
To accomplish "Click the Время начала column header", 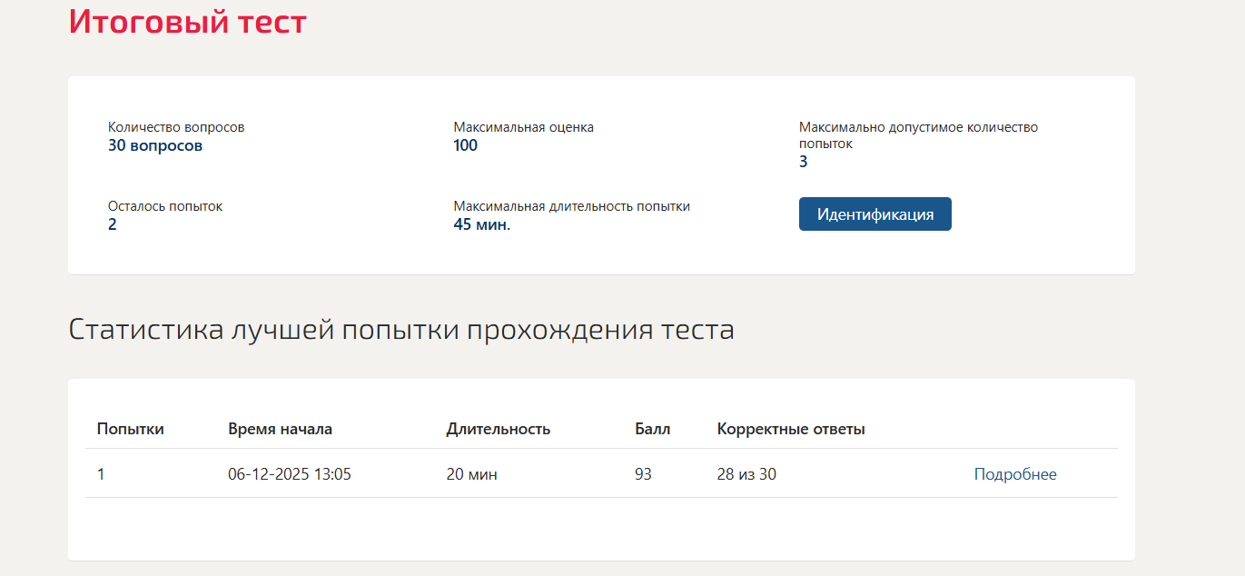I will tap(281, 429).
